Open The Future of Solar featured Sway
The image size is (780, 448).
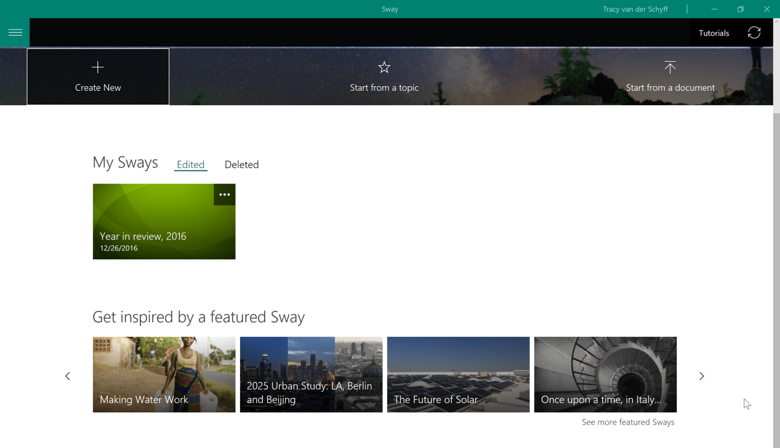pyautogui.click(x=458, y=374)
